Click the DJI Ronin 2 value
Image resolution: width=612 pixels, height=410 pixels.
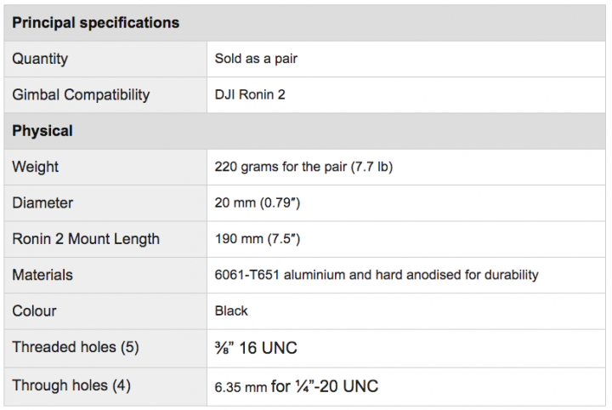pos(250,94)
